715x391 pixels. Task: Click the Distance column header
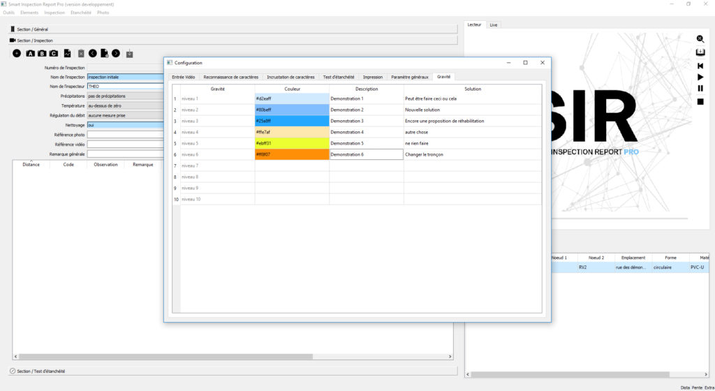[x=31, y=165]
